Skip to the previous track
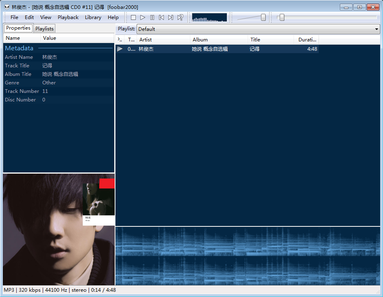The height and width of the screenshot is (297, 383). [161, 17]
